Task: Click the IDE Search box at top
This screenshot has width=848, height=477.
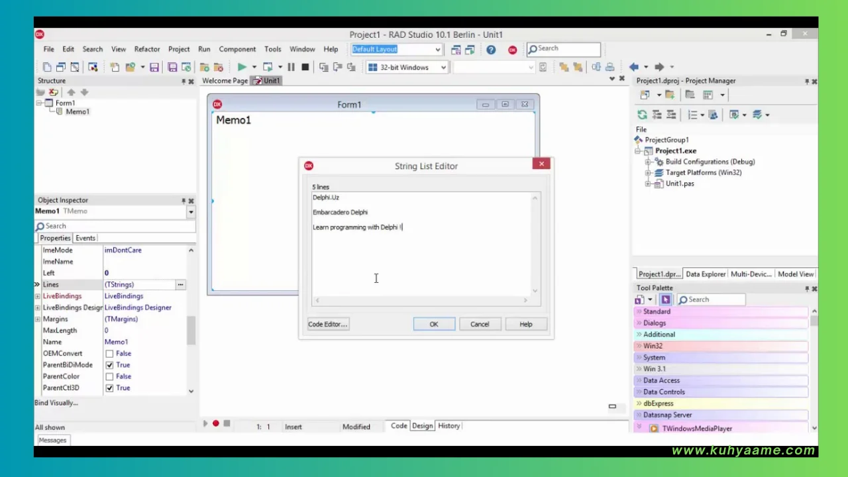Action: click(564, 48)
